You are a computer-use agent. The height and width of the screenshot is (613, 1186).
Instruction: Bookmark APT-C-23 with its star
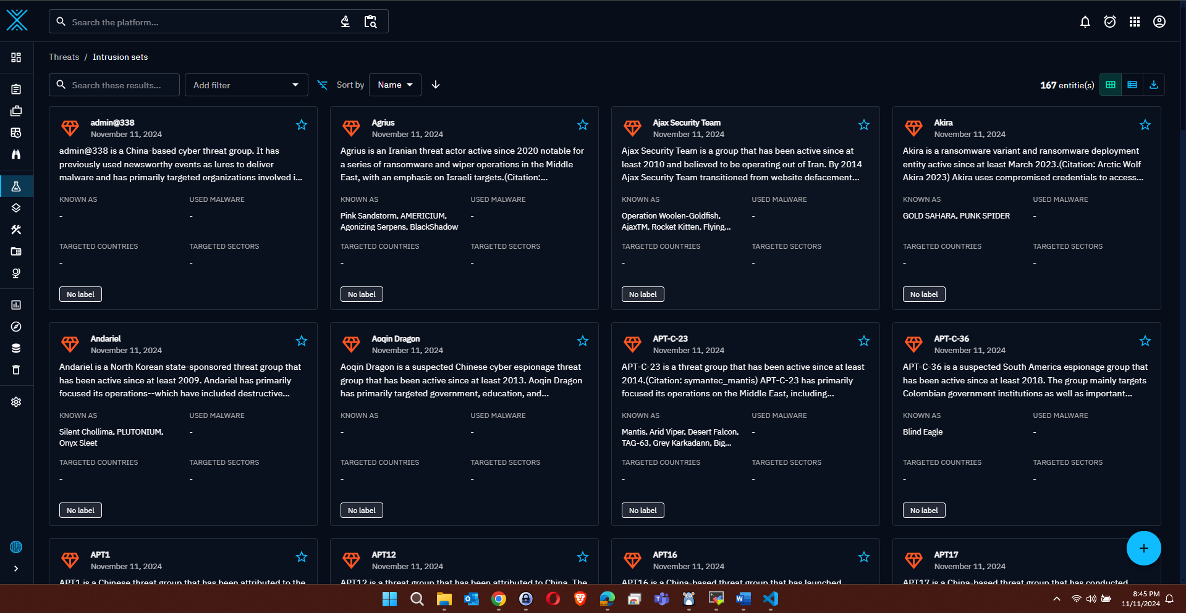tap(864, 341)
